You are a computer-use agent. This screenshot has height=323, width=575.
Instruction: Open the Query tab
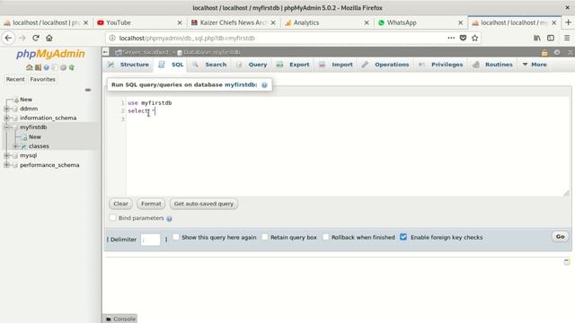click(x=252, y=65)
